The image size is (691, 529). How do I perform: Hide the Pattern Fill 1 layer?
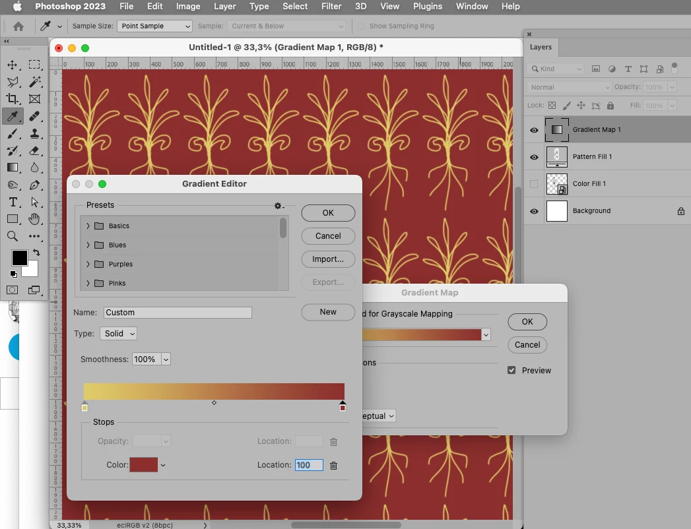tap(534, 157)
